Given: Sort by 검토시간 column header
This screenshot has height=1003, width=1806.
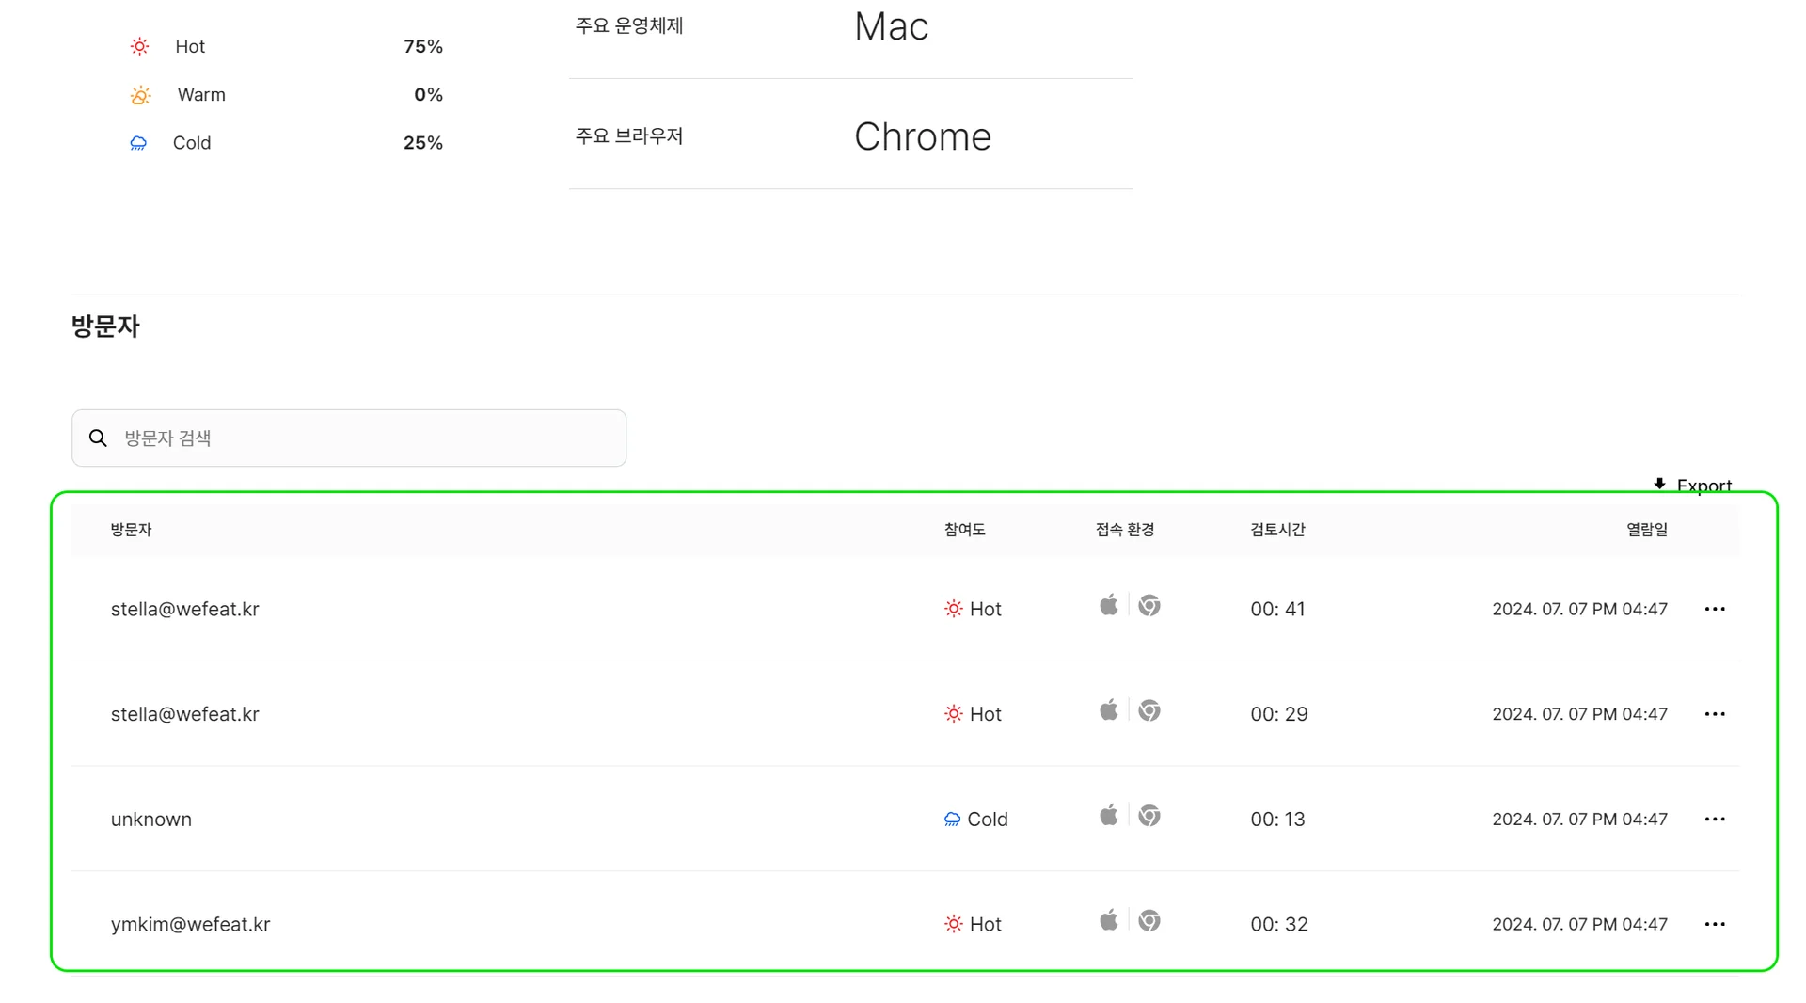Looking at the screenshot, I should pos(1276,530).
